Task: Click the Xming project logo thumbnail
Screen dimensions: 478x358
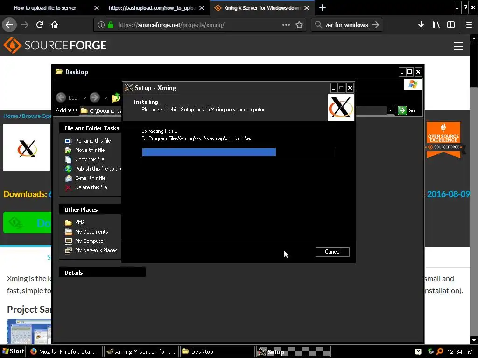Action: point(27,147)
